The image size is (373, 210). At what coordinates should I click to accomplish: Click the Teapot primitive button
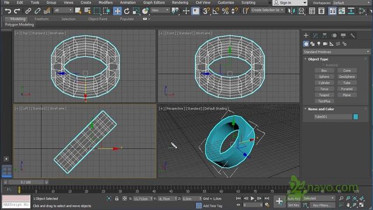pyautogui.click(x=324, y=95)
